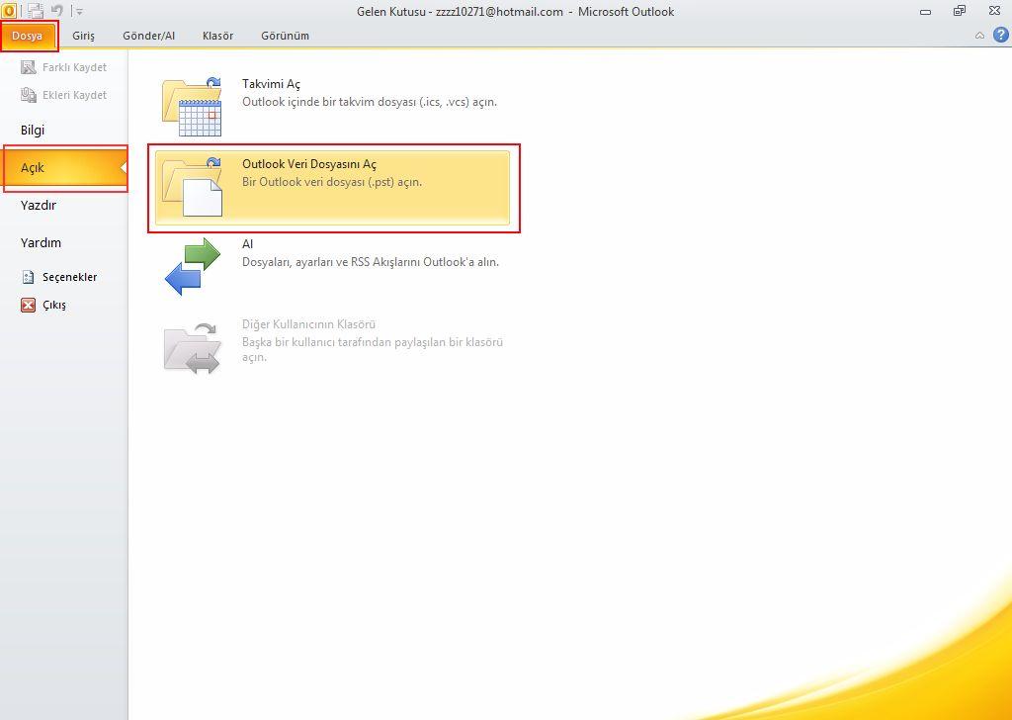Screen dimensions: 1012x720
Task: Switch to the Giriş ribbon tab
Action: 84,36
